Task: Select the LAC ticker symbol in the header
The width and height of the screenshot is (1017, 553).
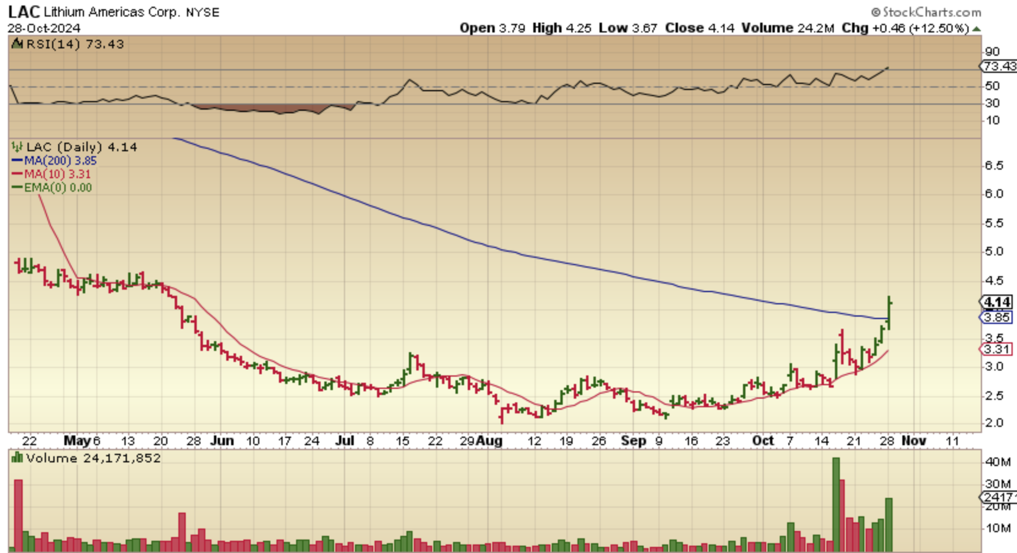Action: point(24,12)
